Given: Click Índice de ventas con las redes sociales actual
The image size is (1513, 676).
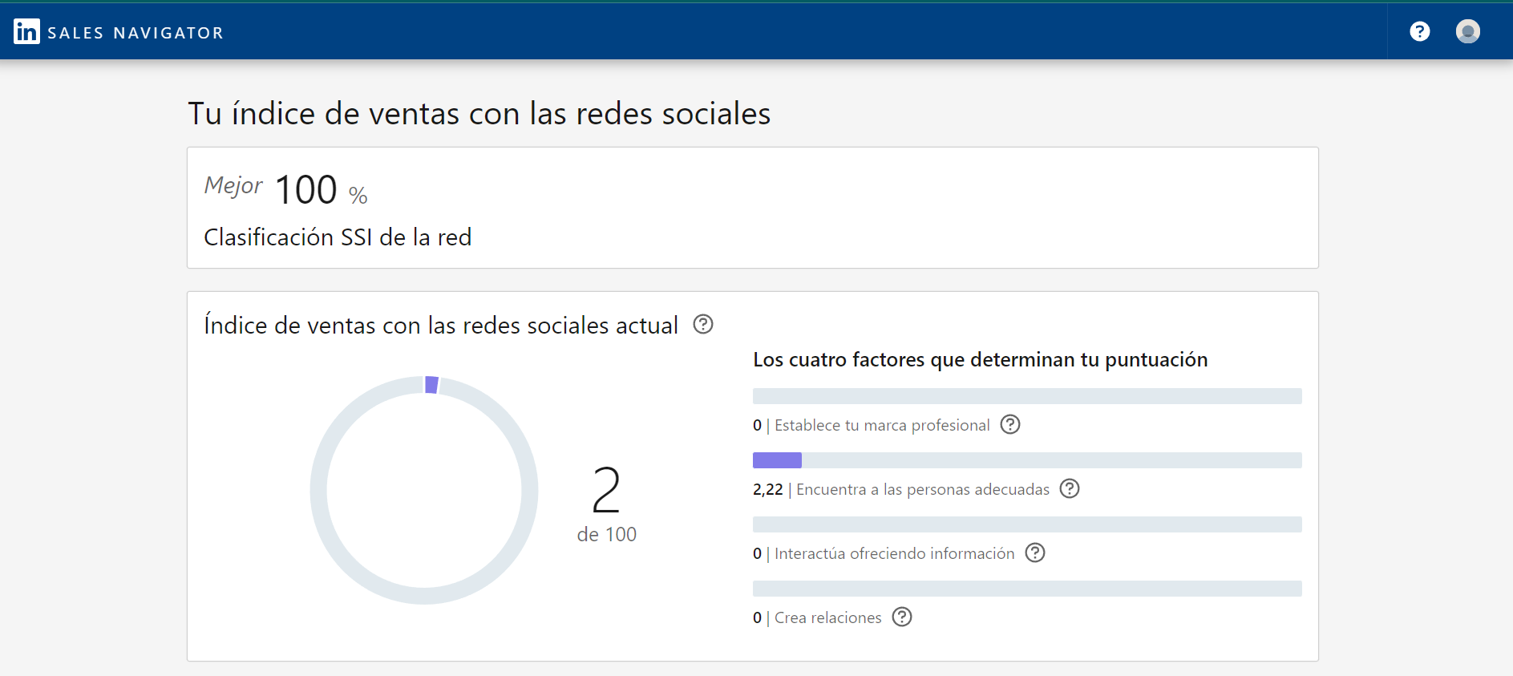Looking at the screenshot, I should pos(441,326).
